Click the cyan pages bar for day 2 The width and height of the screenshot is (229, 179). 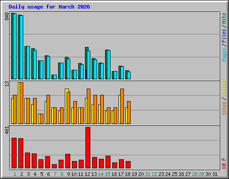tap(21, 47)
